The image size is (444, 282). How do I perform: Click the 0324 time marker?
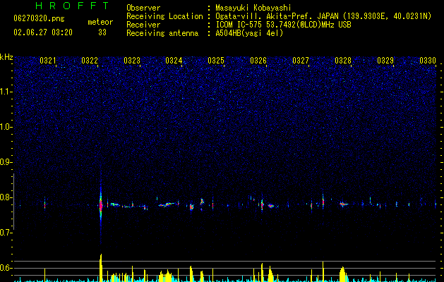click(x=174, y=61)
